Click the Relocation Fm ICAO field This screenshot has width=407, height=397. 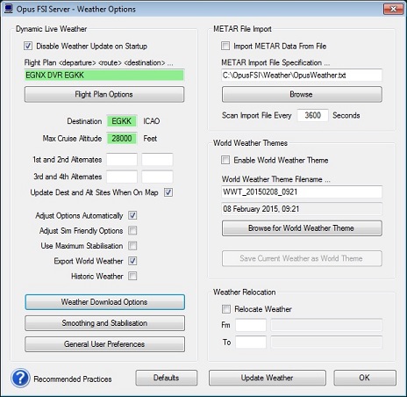tap(251, 325)
